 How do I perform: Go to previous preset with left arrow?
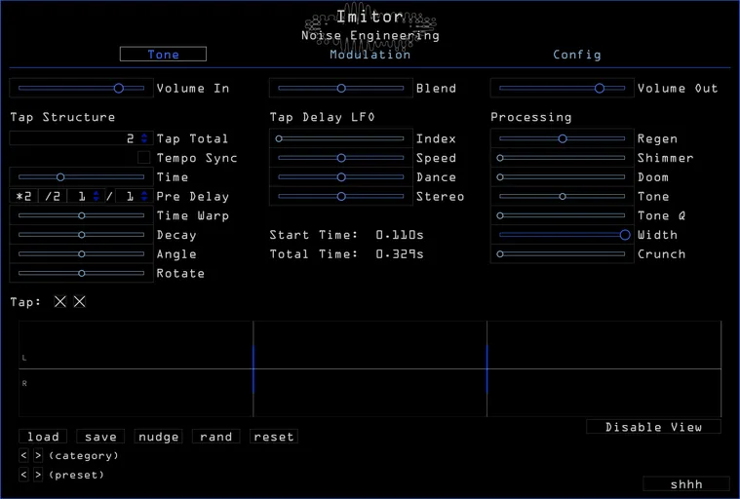pos(23,475)
